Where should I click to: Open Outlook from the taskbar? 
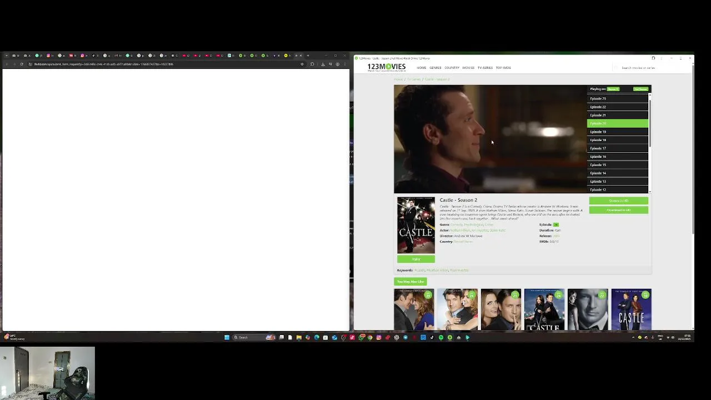pyautogui.click(x=334, y=337)
